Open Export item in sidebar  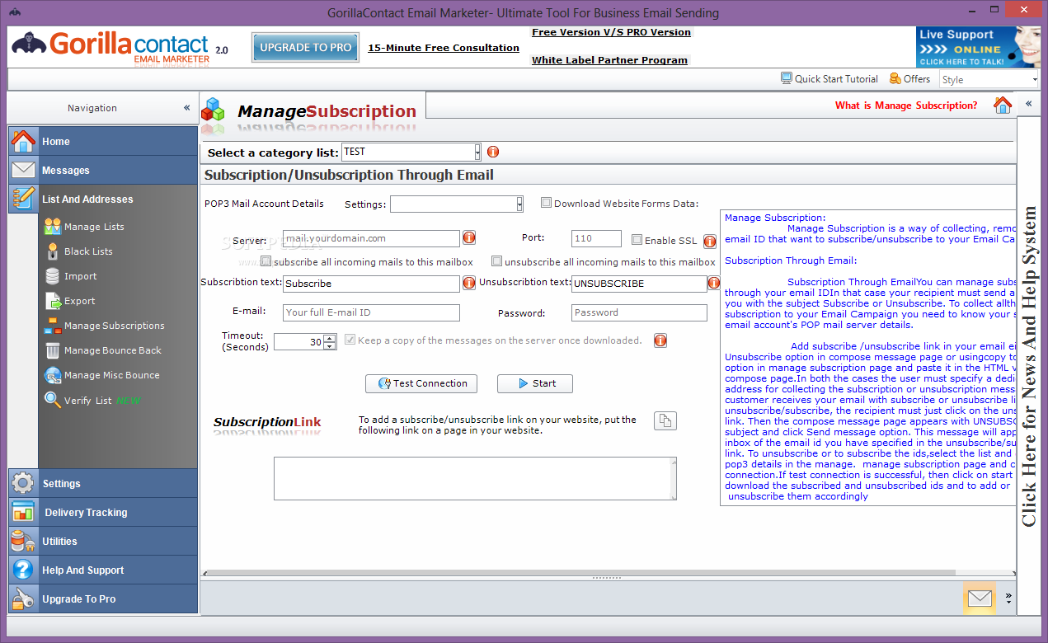(x=79, y=301)
